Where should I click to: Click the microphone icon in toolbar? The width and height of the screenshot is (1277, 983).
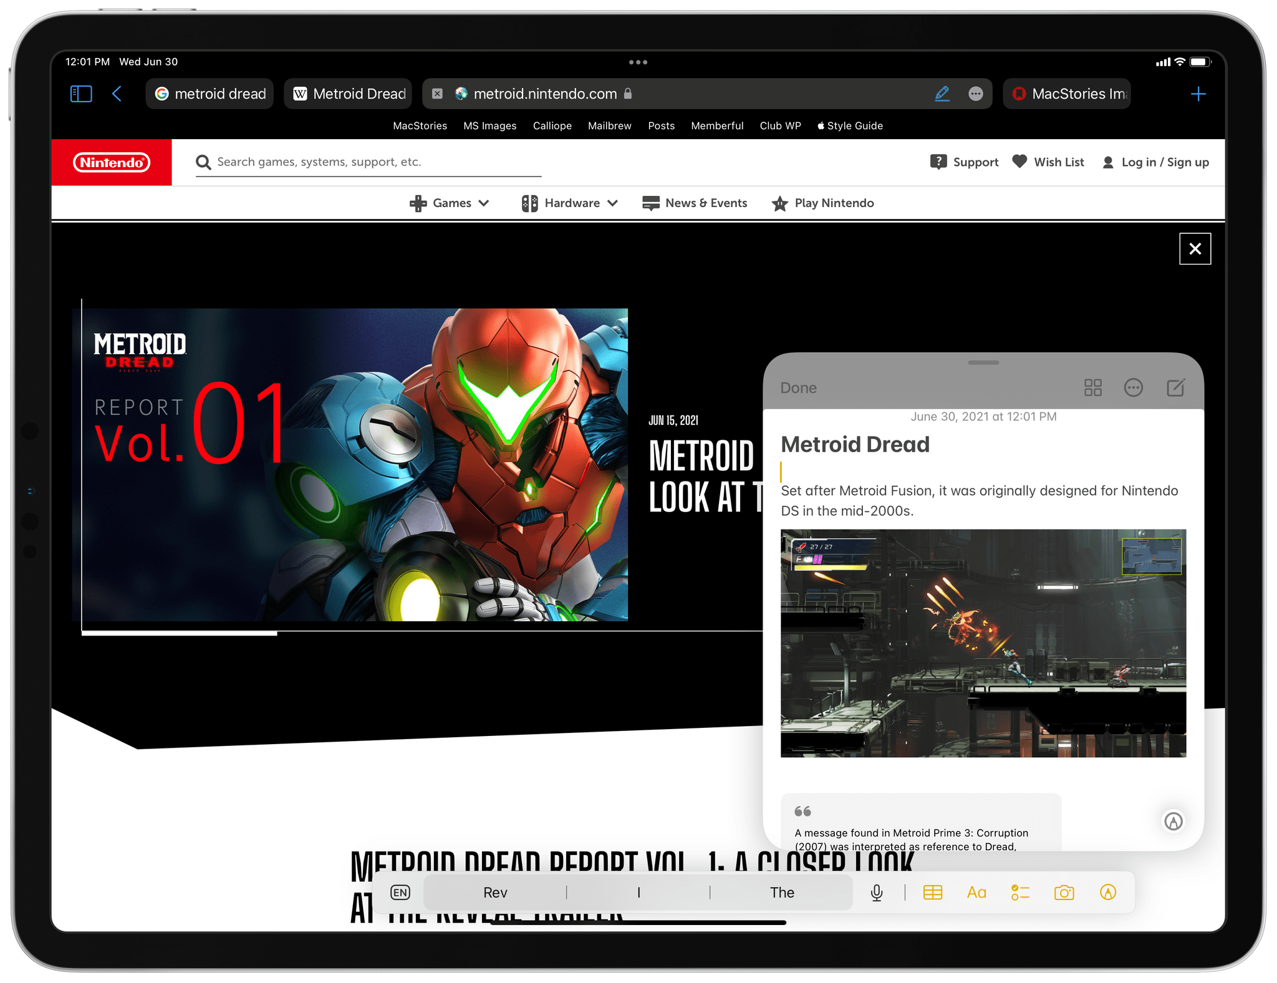click(x=877, y=892)
